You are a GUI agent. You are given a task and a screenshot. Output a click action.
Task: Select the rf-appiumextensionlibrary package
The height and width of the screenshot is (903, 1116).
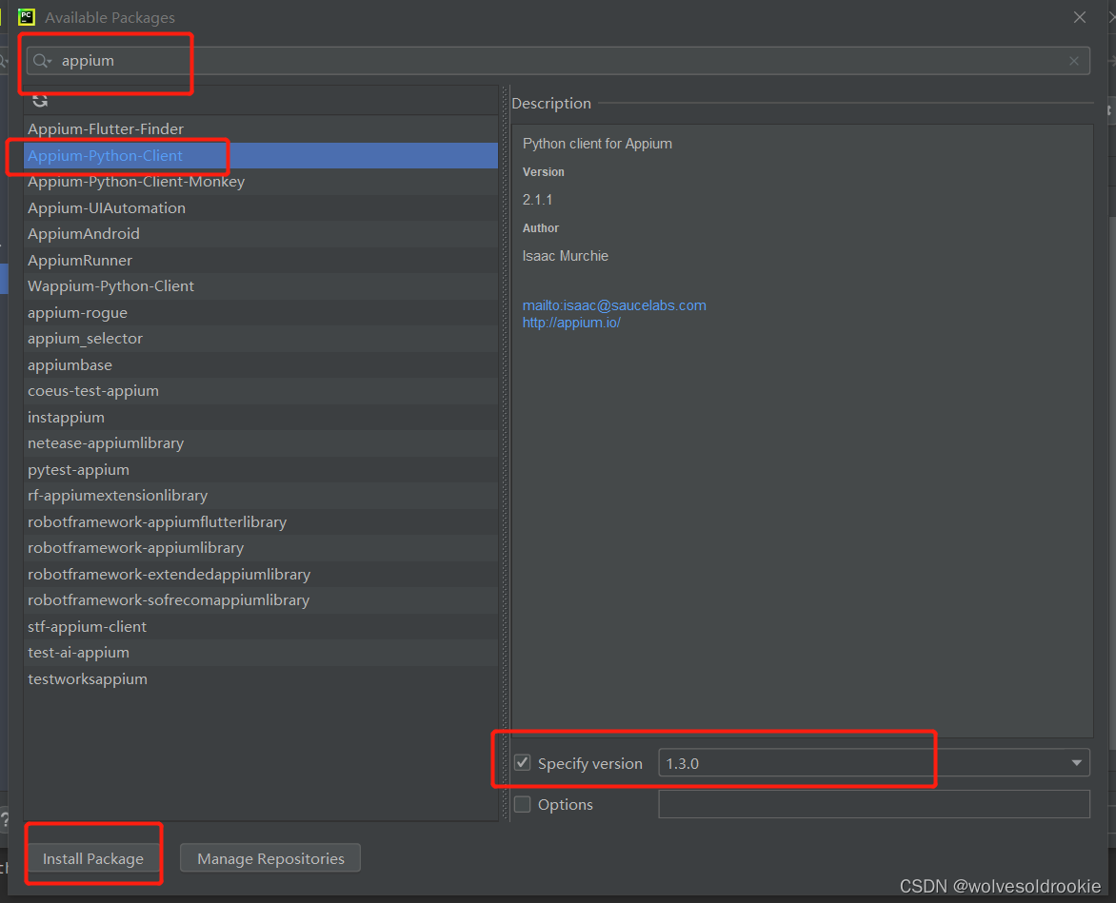pos(261,496)
